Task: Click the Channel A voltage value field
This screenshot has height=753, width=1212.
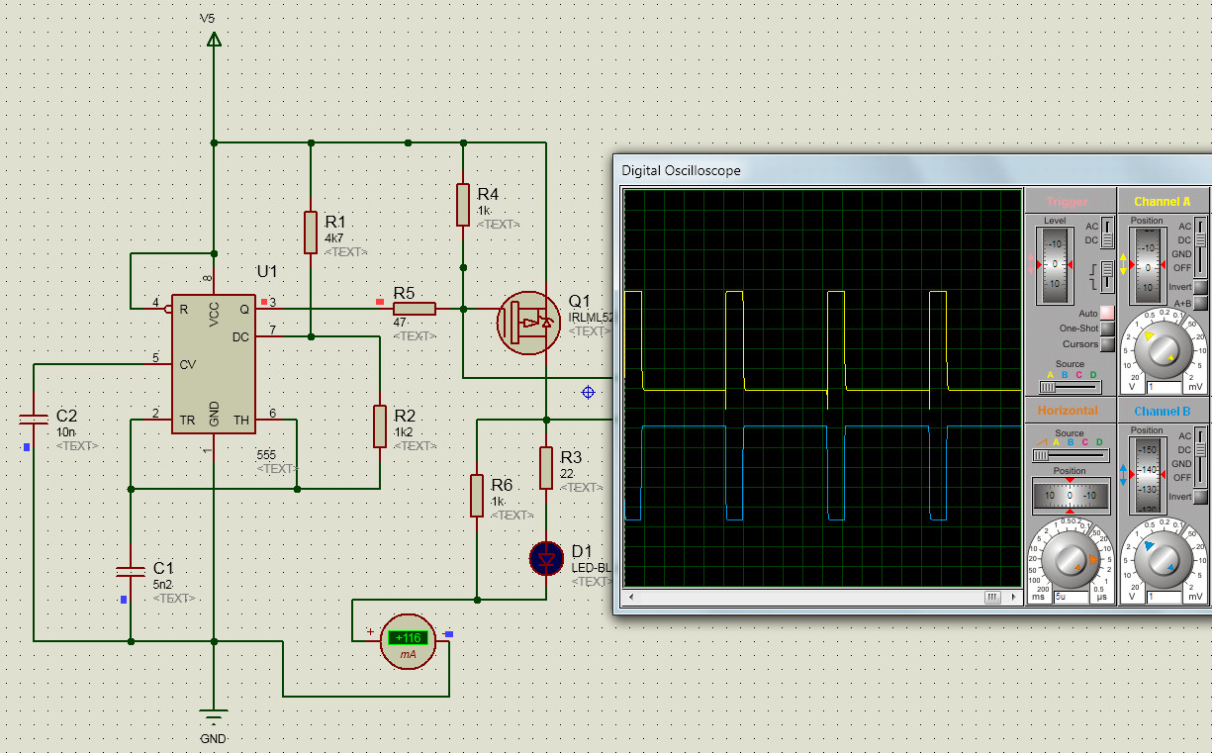Action: click(1164, 387)
